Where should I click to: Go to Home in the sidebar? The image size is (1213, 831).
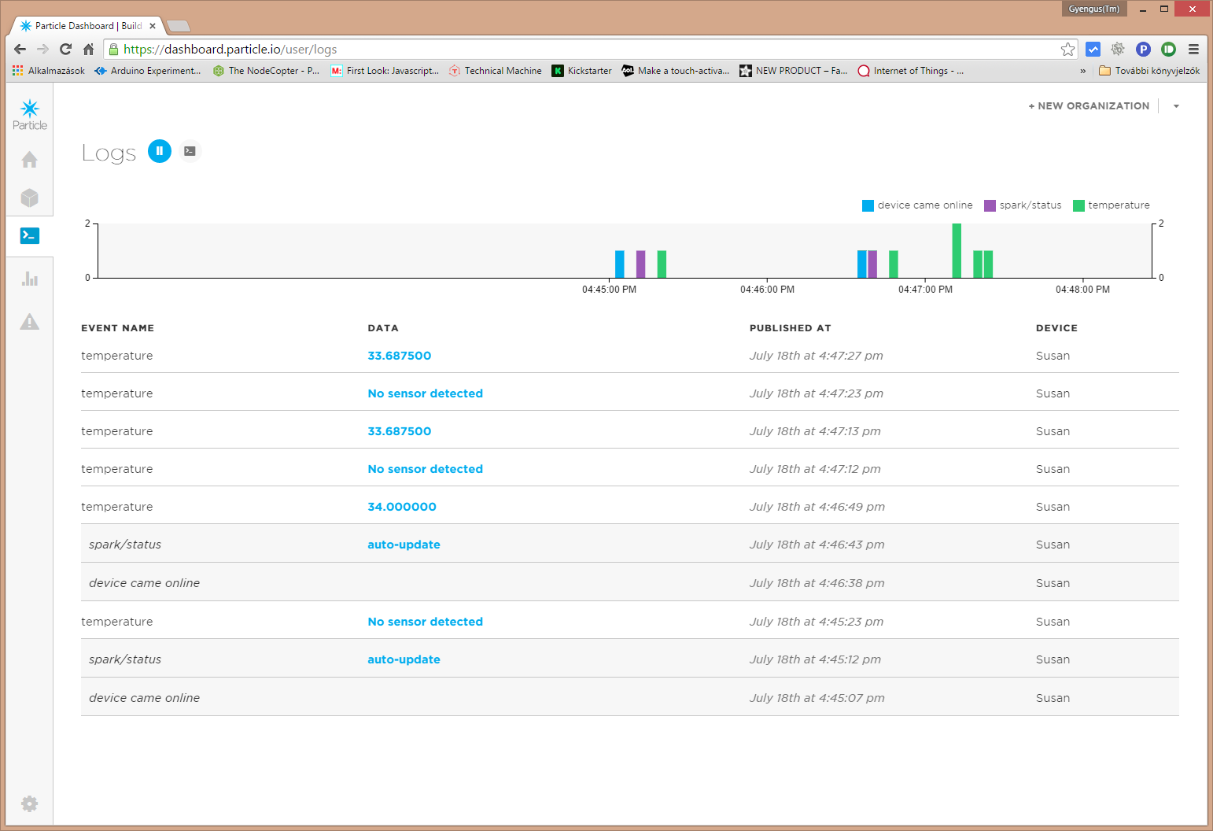coord(29,160)
